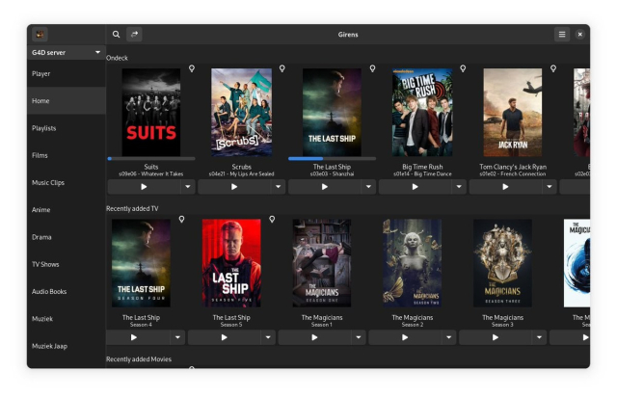Play Big Time Rush Big Time Dance

coord(416,187)
